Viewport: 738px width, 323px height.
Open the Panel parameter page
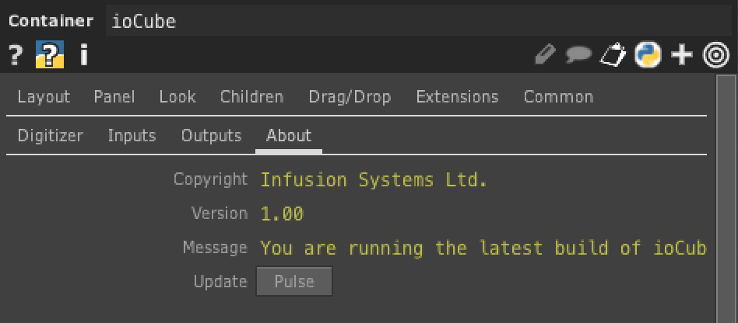114,97
